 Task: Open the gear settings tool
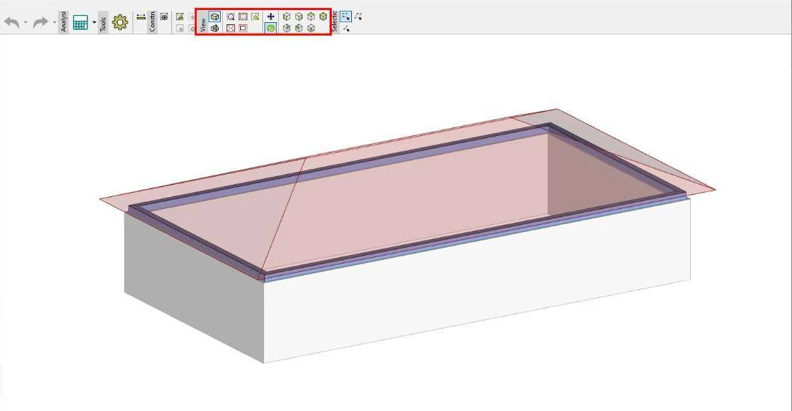tap(120, 23)
